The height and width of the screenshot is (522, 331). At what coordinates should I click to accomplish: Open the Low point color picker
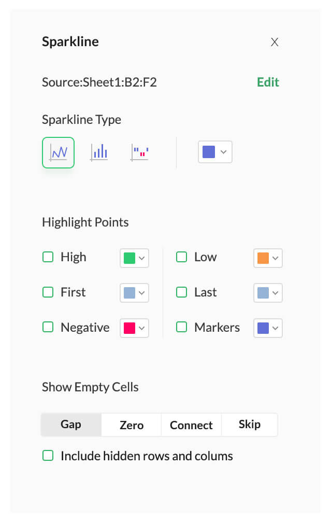[267, 258]
